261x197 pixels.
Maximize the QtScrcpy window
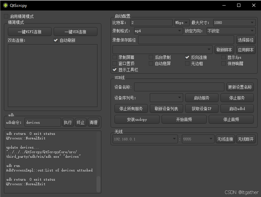click(x=239, y=5)
